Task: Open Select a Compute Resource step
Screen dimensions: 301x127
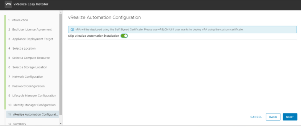Action: [x=31, y=58]
